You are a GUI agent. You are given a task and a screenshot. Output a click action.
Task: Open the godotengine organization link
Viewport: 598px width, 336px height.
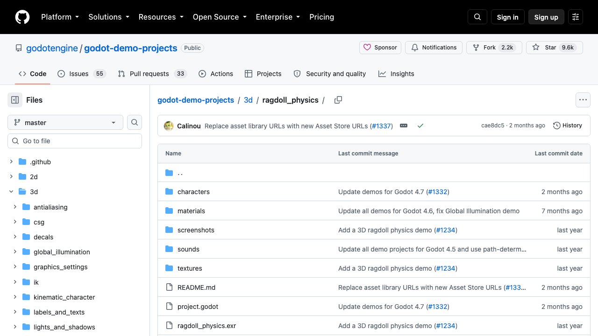pyautogui.click(x=52, y=48)
